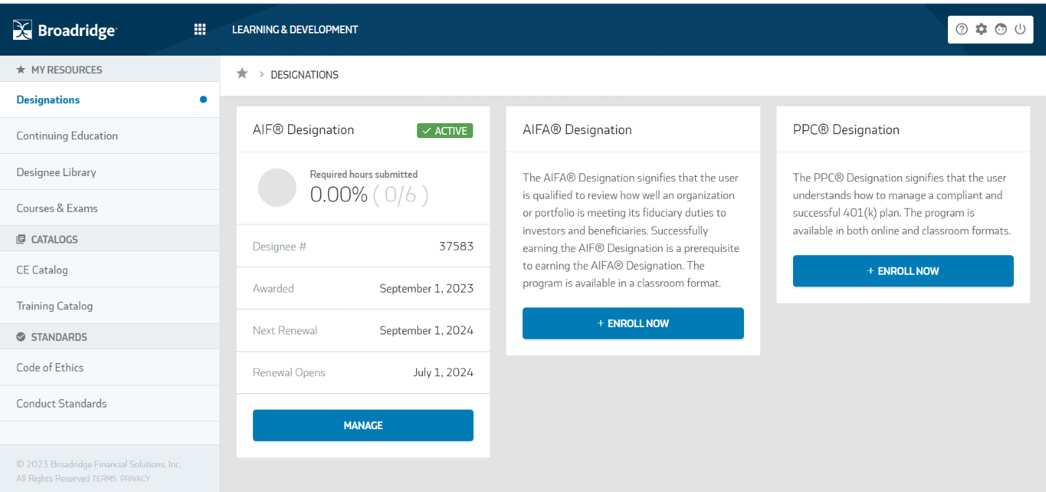1046x492 pixels.
Task: View Conduct Standards
Action: tap(110, 403)
